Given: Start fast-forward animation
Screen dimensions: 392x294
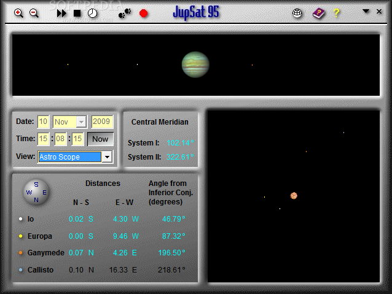Looking at the screenshot, I should coord(61,14).
